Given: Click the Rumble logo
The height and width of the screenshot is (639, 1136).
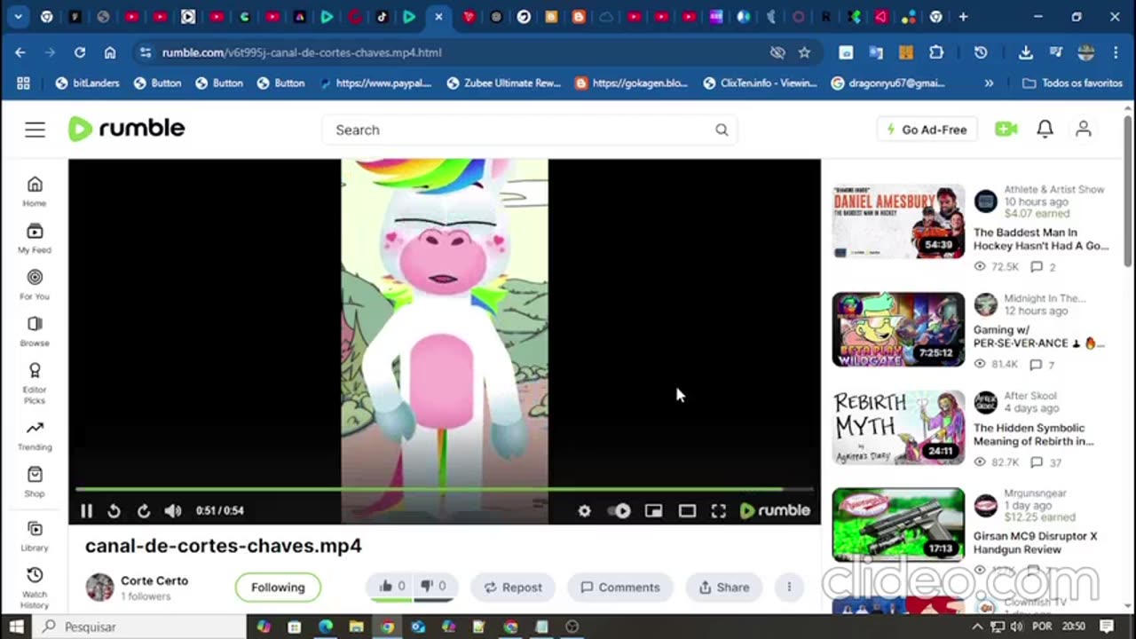Looking at the screenshot, I should 127,129.
